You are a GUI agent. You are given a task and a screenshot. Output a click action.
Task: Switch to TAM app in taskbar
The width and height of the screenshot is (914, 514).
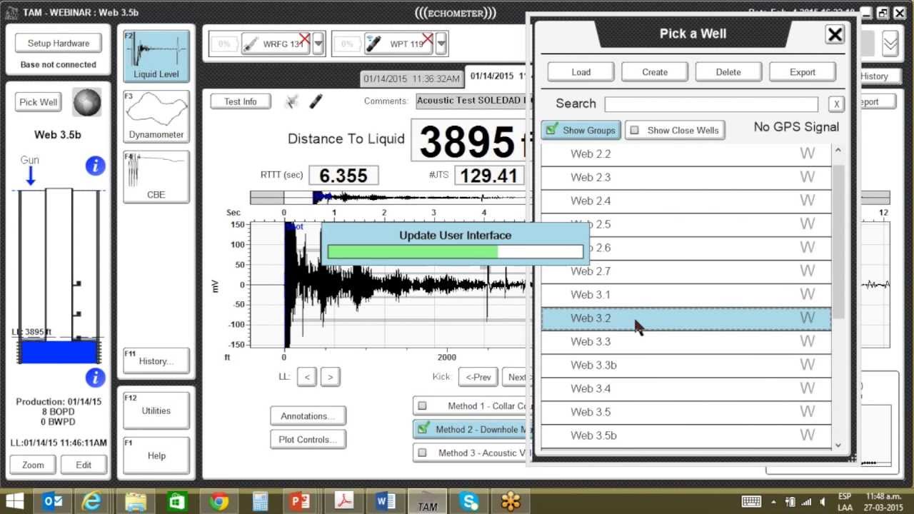[428, 502]
